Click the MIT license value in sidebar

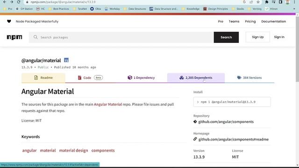[235, 157]
